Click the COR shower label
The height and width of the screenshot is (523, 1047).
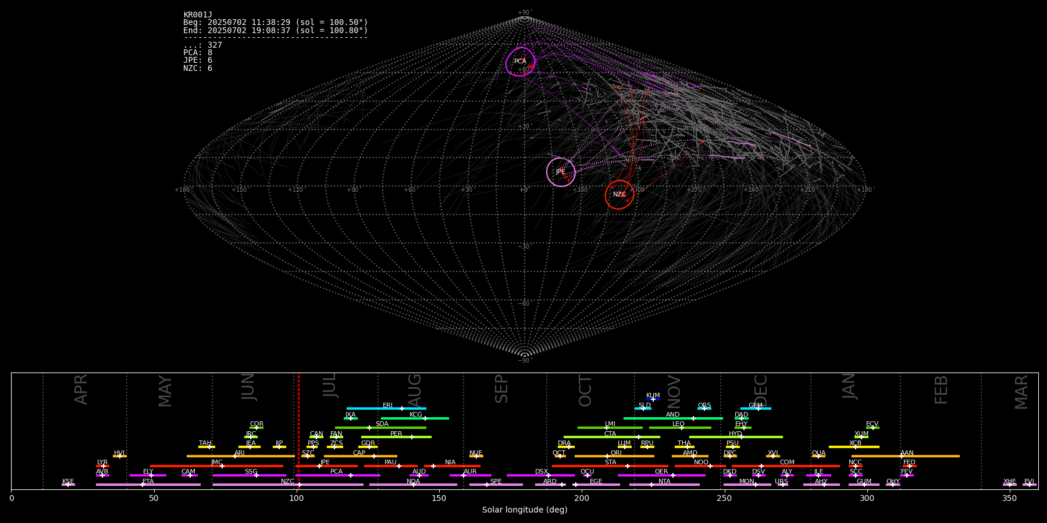(257, 424)
